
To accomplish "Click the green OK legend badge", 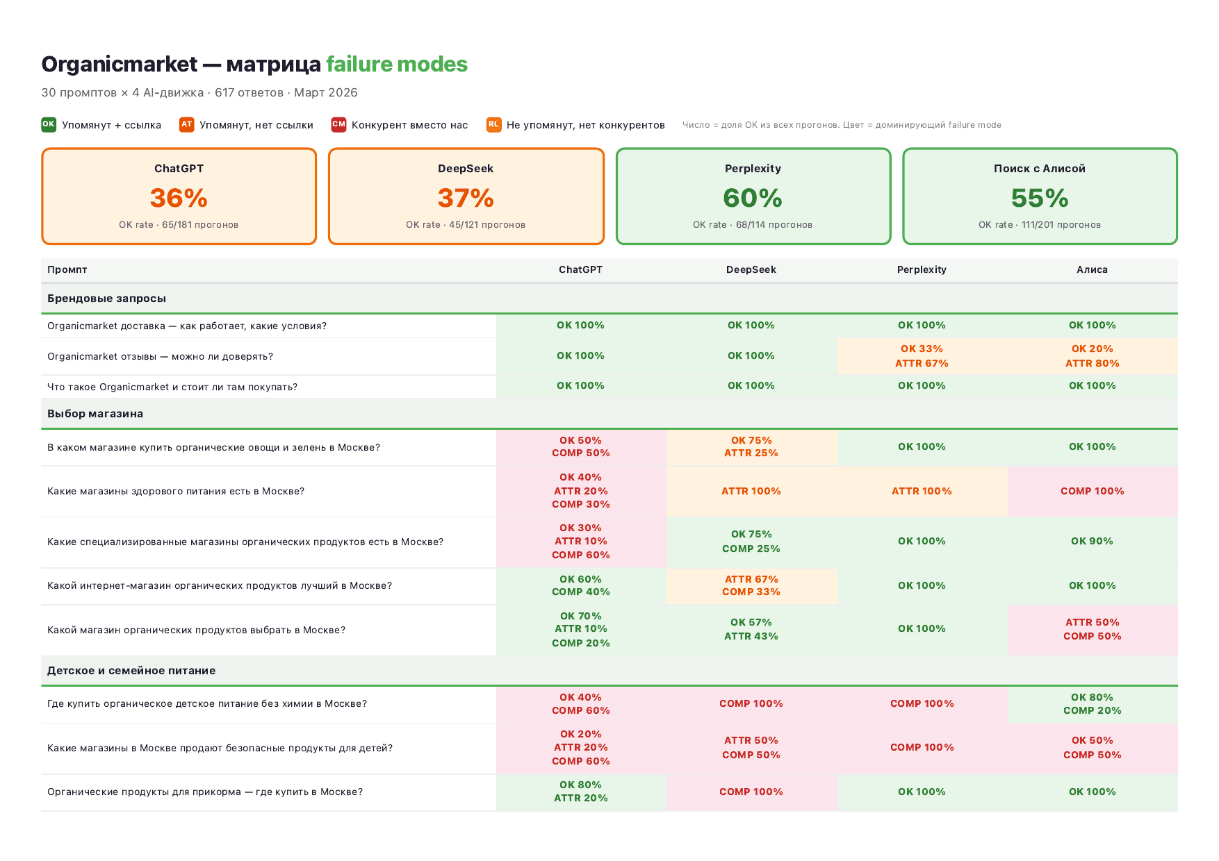I will tap(49, 124).
